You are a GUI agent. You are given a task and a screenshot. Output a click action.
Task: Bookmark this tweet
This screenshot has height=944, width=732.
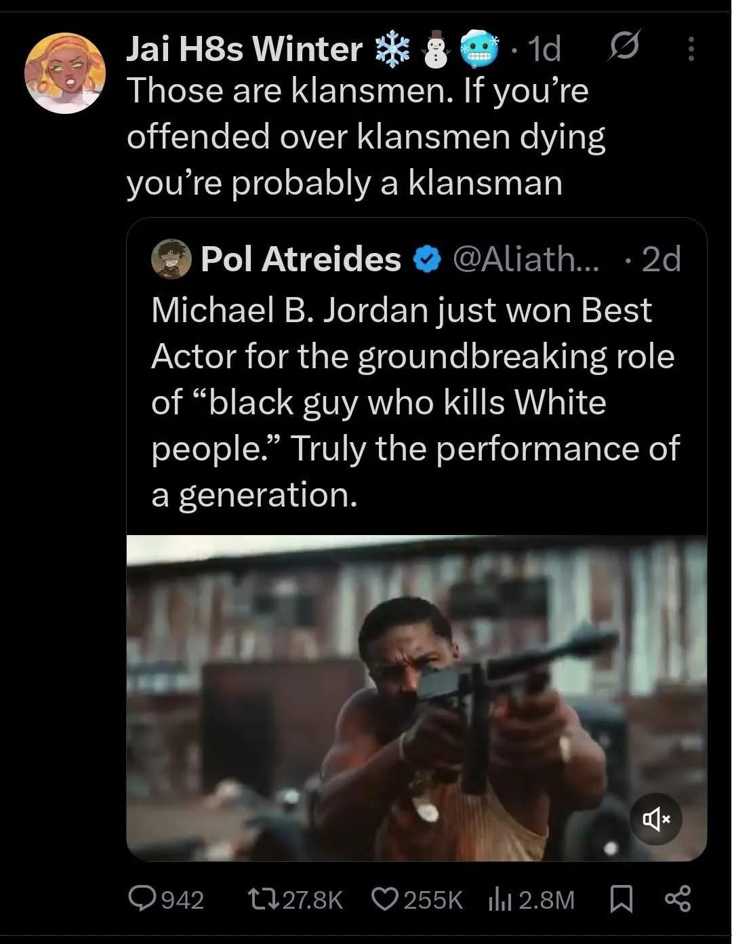[x=621, y=899]
